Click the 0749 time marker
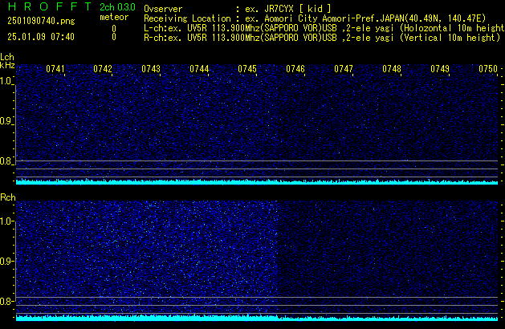The width and height of the screenshot is (505, 329). [440, 69]
